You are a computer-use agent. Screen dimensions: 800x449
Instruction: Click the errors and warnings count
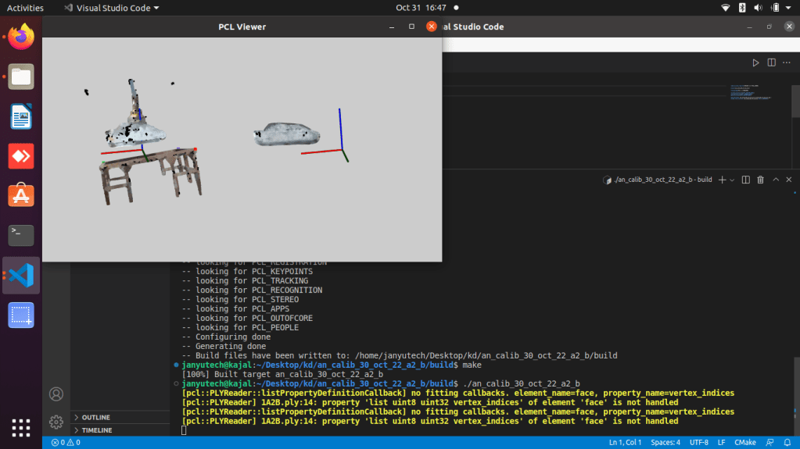point(66,443)
